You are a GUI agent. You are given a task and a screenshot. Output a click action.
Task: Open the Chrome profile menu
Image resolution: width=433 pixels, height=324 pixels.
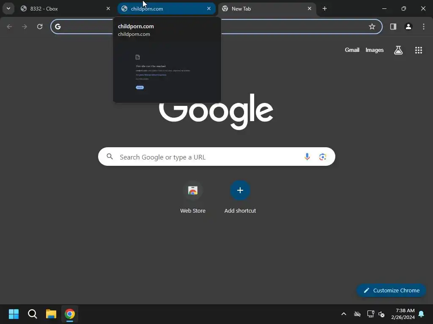click(x=408, y=27)
